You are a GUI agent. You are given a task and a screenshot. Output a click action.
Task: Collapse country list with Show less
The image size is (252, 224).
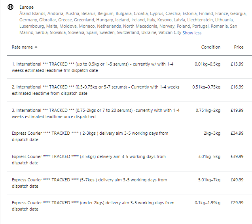coord(192,33)
